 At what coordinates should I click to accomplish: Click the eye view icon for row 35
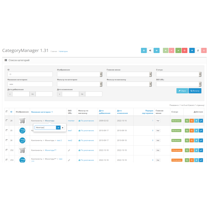196,130
